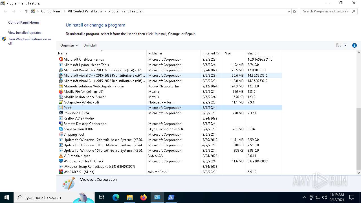Image resolution: width=361 pixels, height=203 pixels.
Task: Click the VLC media player cone icon
Action: 61,156
